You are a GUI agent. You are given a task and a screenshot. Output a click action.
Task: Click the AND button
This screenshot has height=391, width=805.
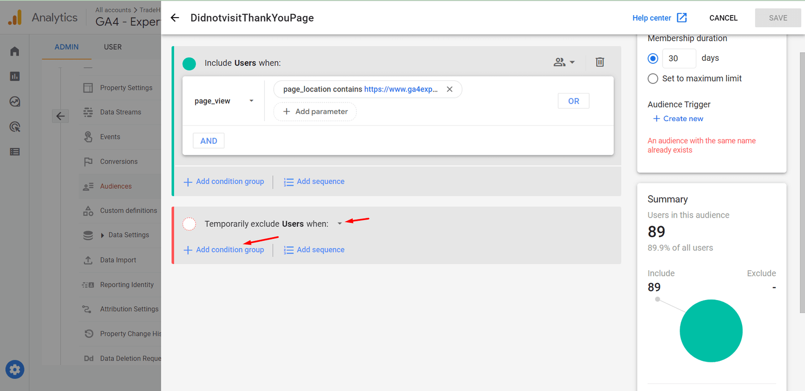point(209,141)
